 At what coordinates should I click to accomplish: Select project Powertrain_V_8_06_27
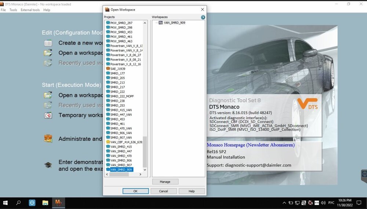(x=126, y=55)
